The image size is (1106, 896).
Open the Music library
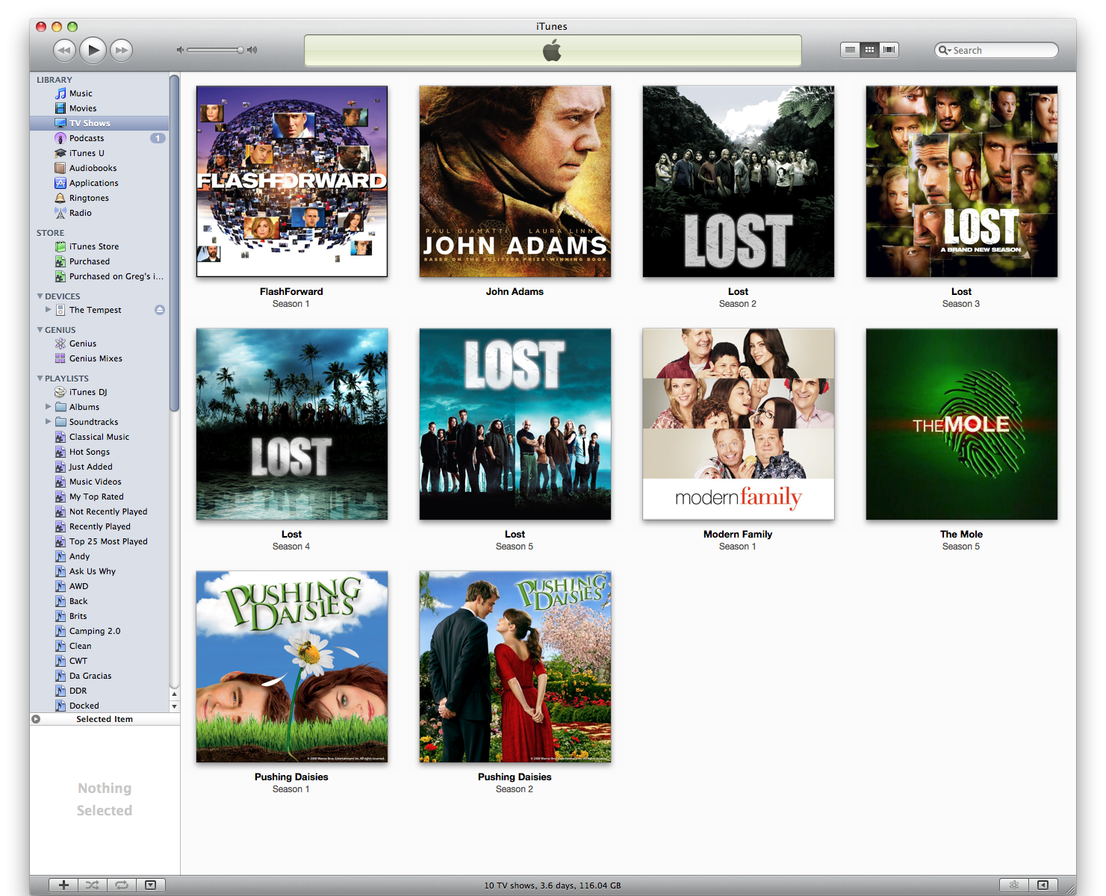tap(99, 93)
